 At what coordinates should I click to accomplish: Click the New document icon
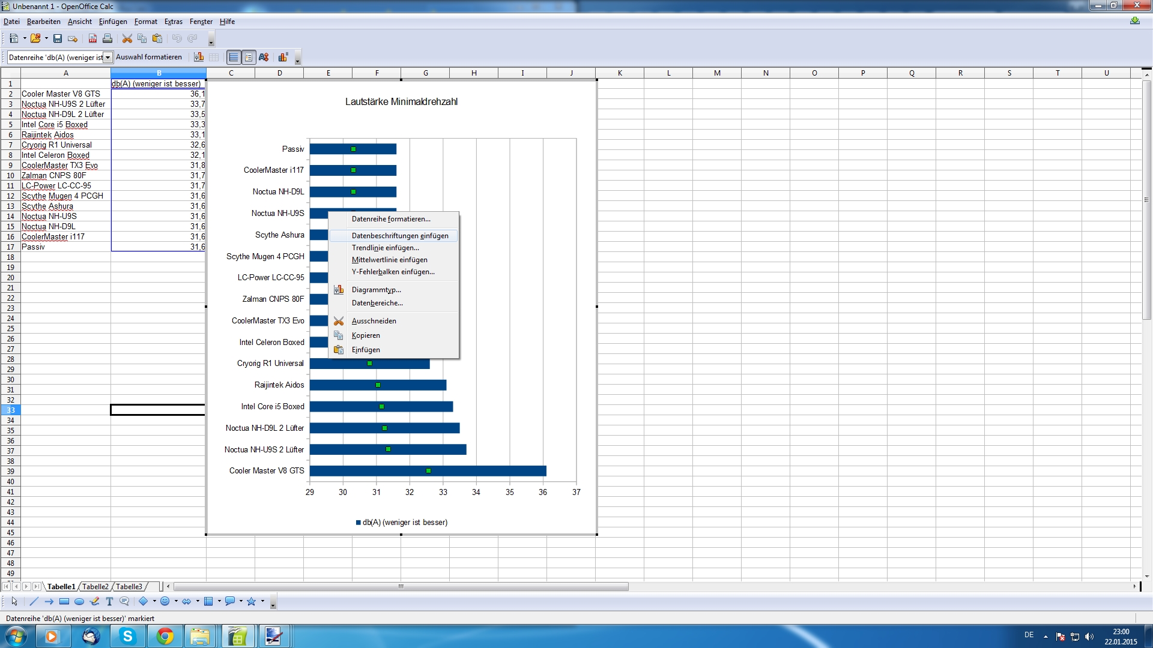click(13, 38)
